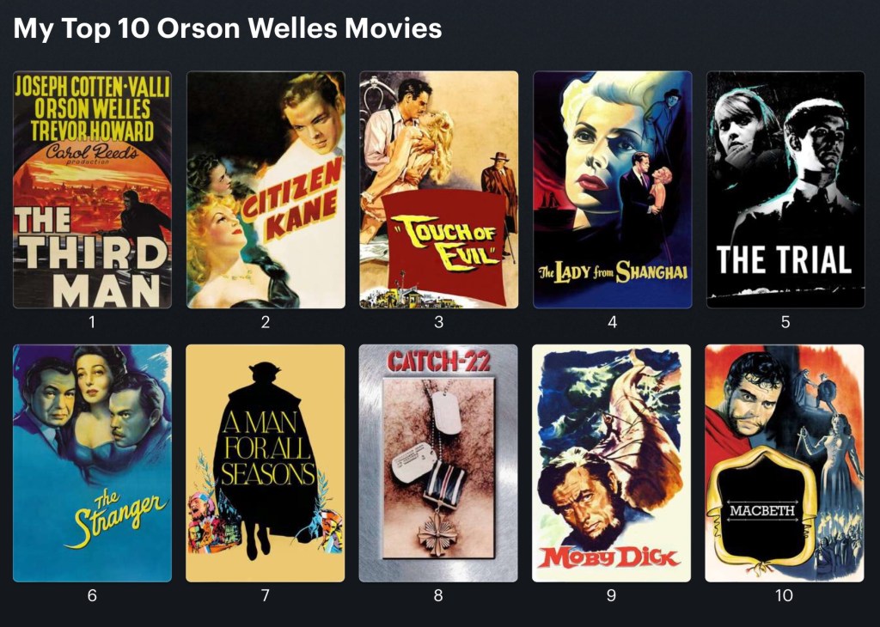
Task: Open the Touch of Evil poster
Action: pos(439,190)
